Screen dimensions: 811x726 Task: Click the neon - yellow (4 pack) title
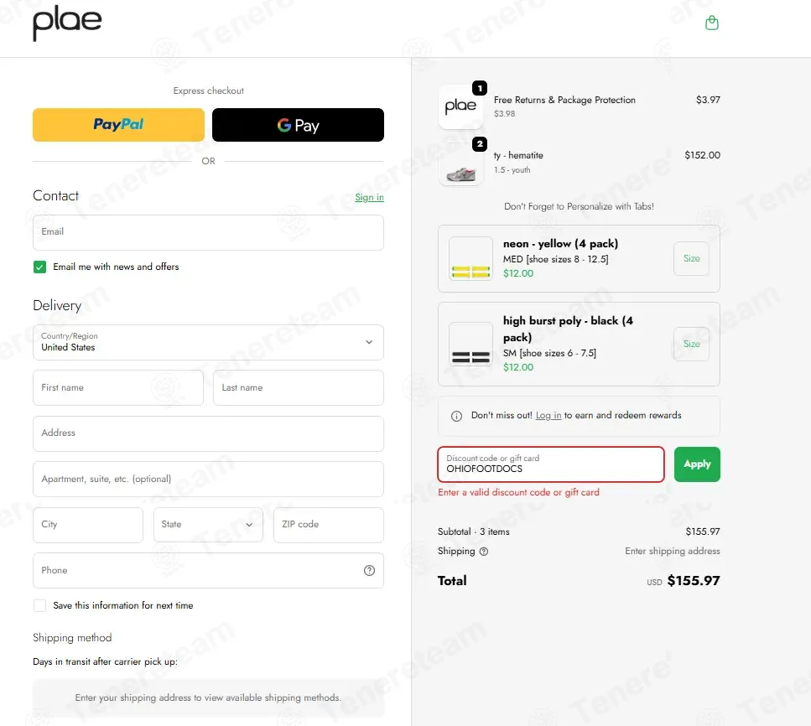(560, 244)
